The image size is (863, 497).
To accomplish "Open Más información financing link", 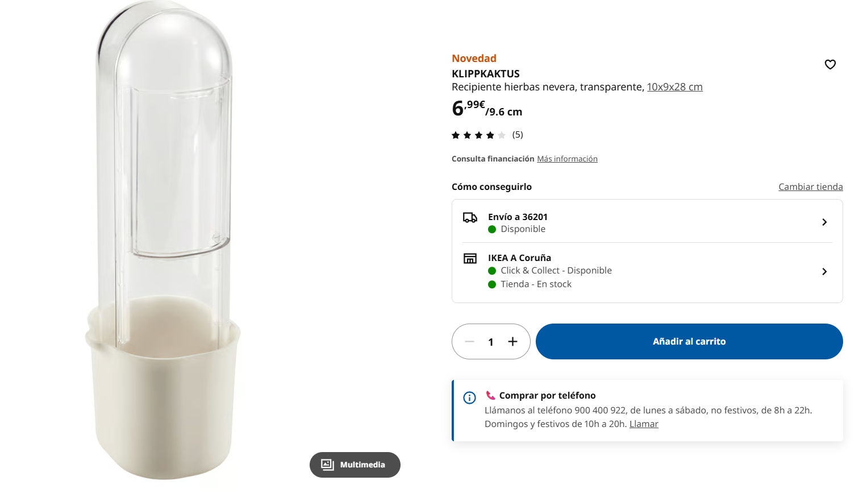I will [x=567, y=159].
